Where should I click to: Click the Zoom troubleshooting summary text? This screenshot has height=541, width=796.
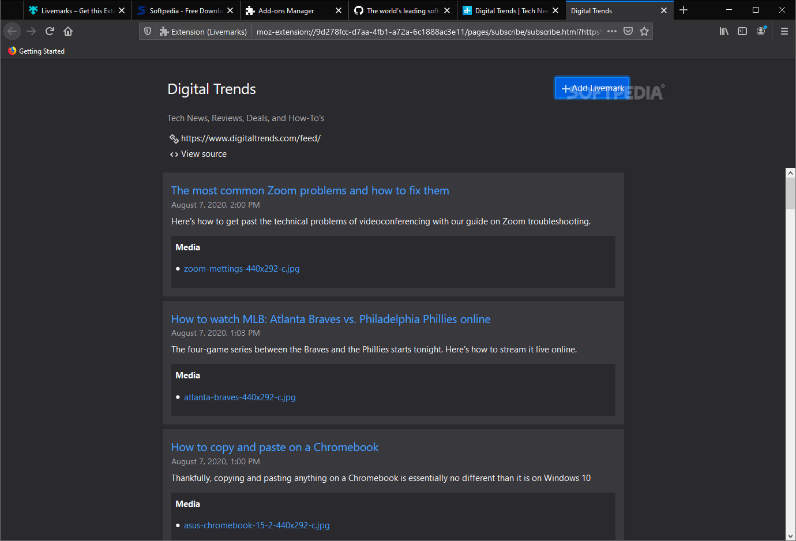(x=381, y=221)
